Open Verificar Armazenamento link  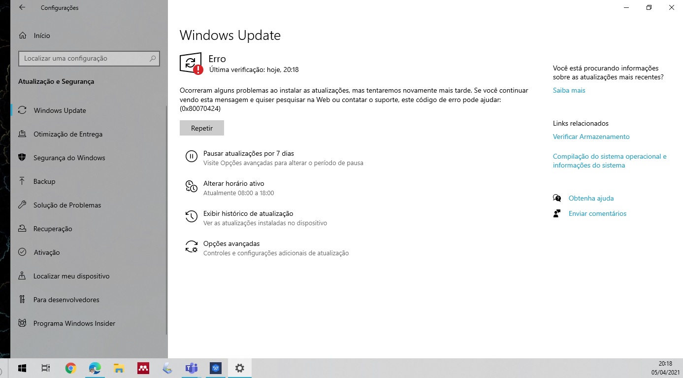pyautogui.click(x=591, y=137)
